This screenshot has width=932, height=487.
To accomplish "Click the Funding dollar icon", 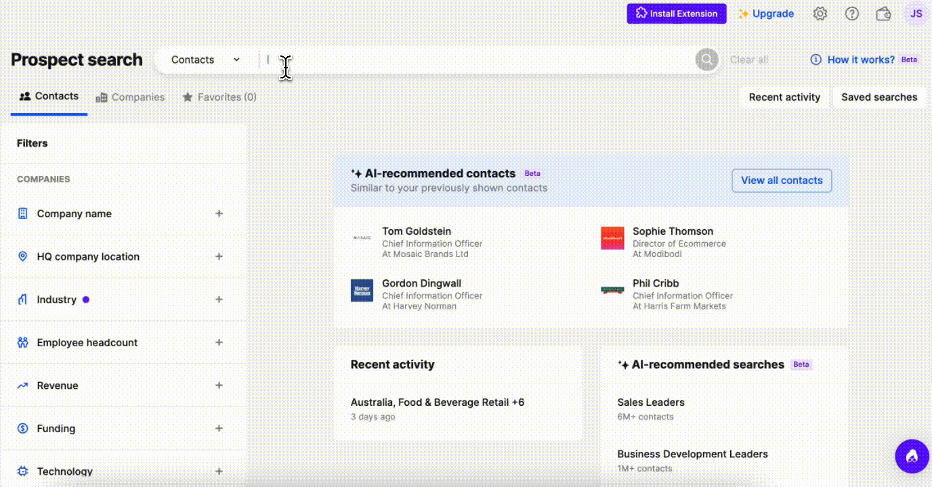I will tap(22, 428).
